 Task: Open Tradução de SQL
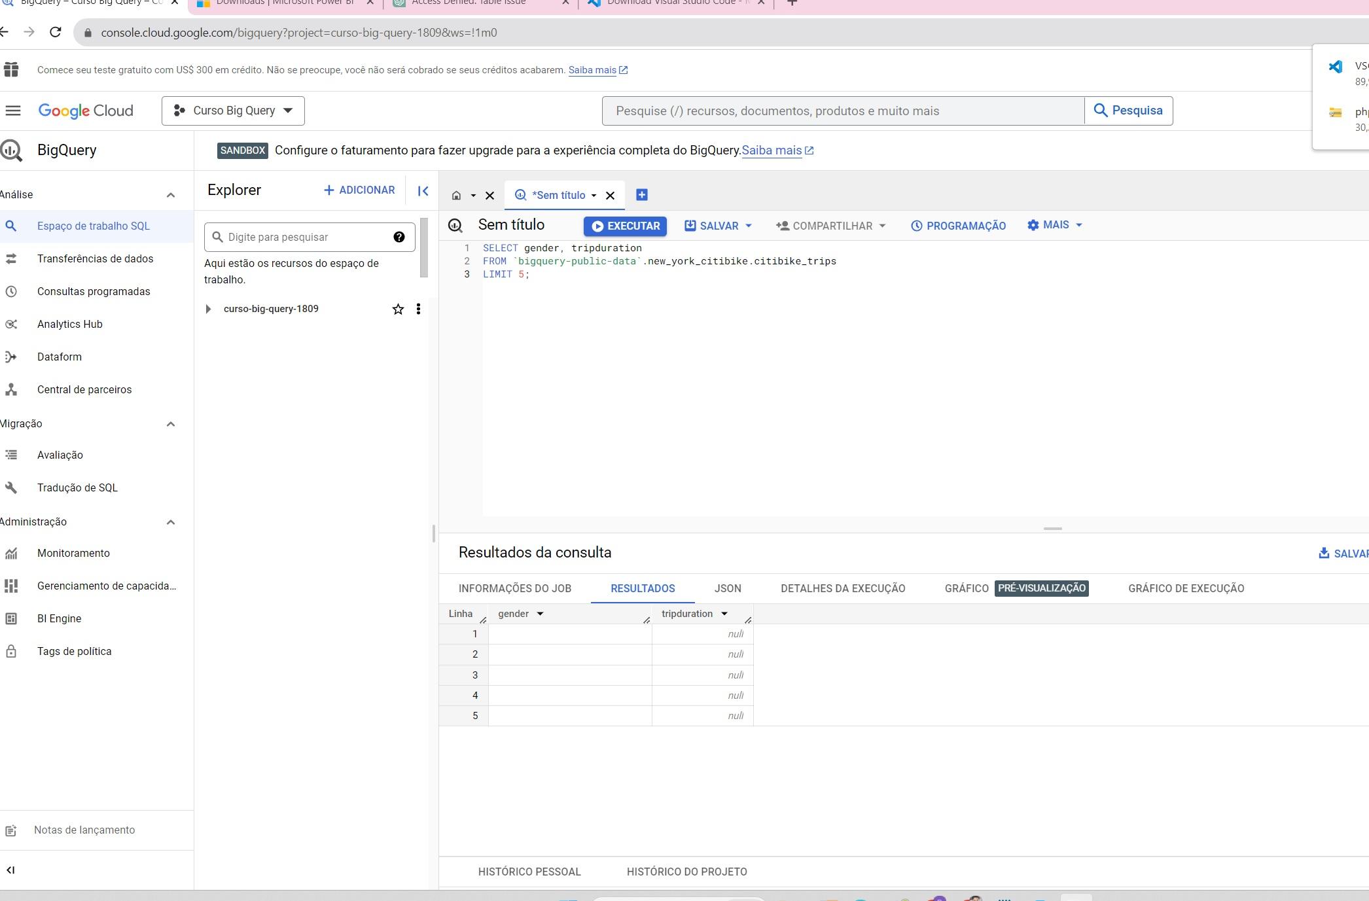pos(77,487)
